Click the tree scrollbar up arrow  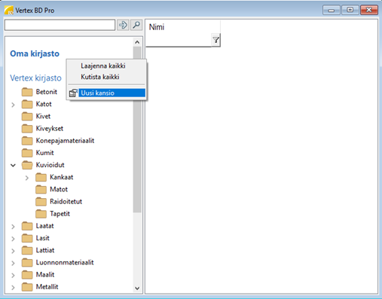137,42
